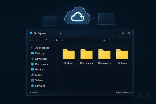Open the Downloads folder in main pane
The height and width of the screenshot is (104, 156).
pyautogui.click(x=104, y=57)
